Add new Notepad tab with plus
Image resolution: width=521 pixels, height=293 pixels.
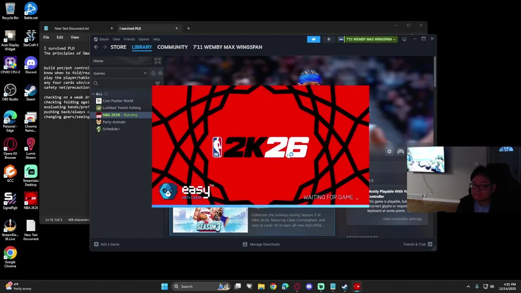click(188, 28)
